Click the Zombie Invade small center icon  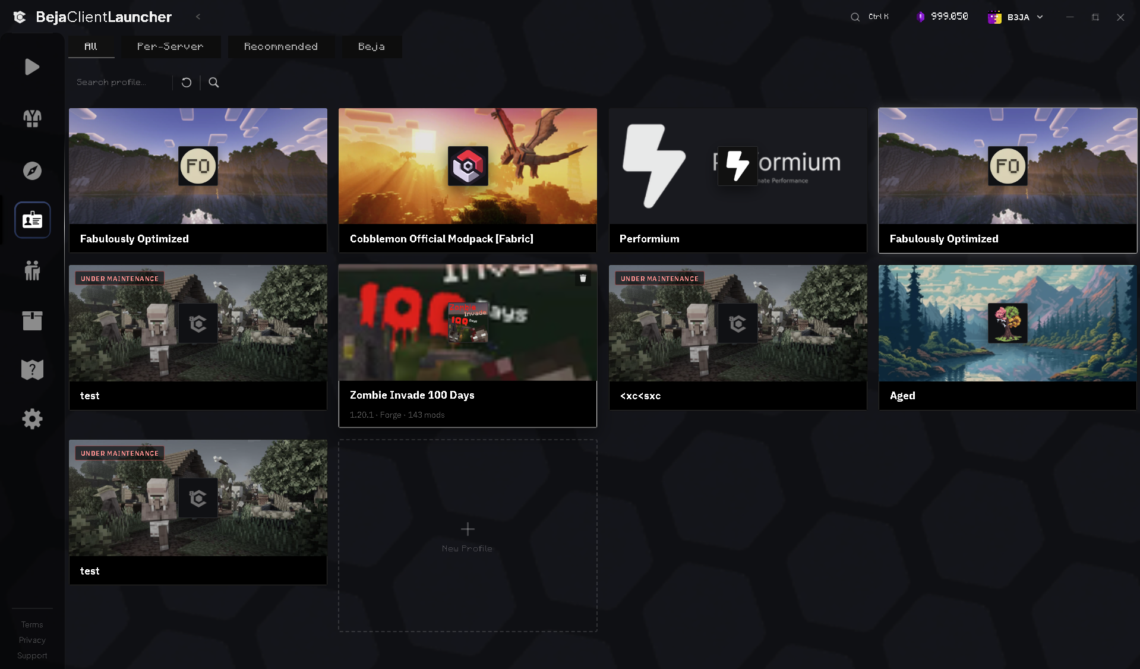click(x=468, y=323)
